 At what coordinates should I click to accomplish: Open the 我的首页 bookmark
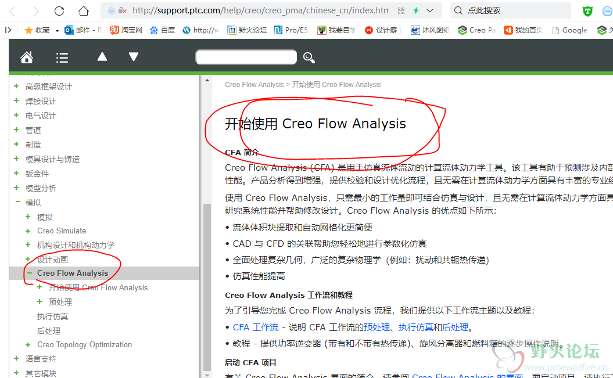pos(523,30)
